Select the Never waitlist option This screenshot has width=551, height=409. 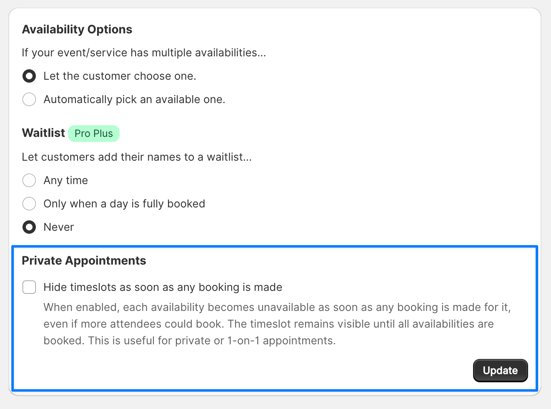pos(29,227)
